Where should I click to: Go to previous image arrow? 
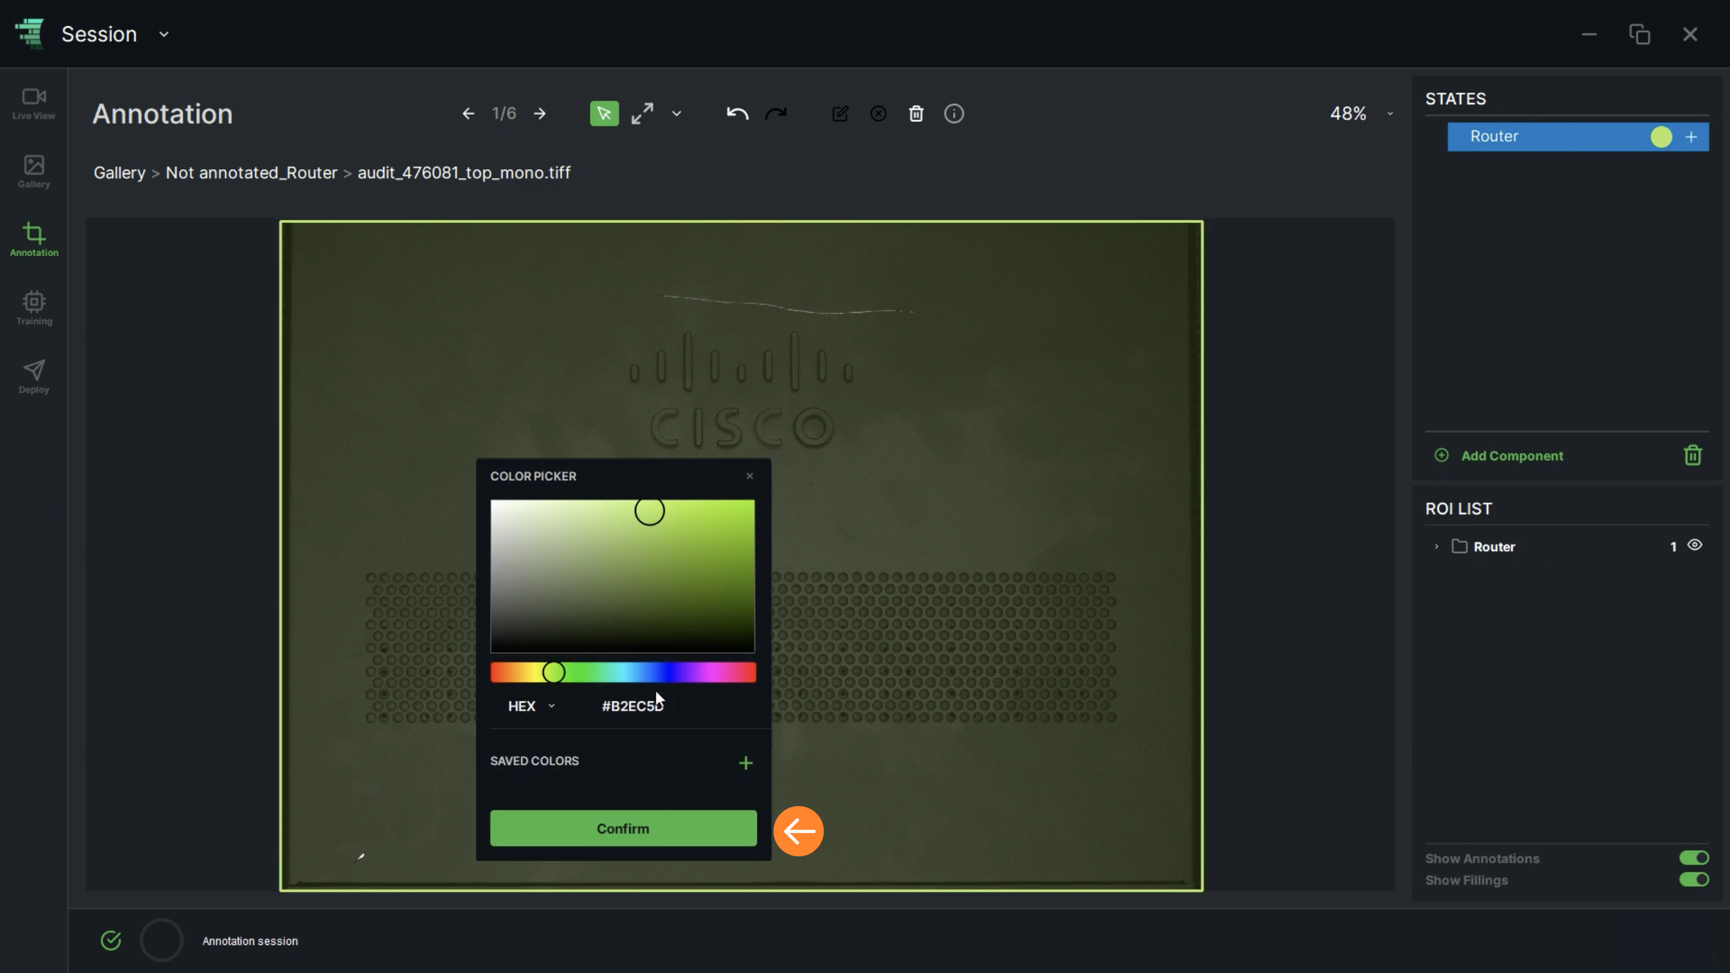tap(468, 114)
